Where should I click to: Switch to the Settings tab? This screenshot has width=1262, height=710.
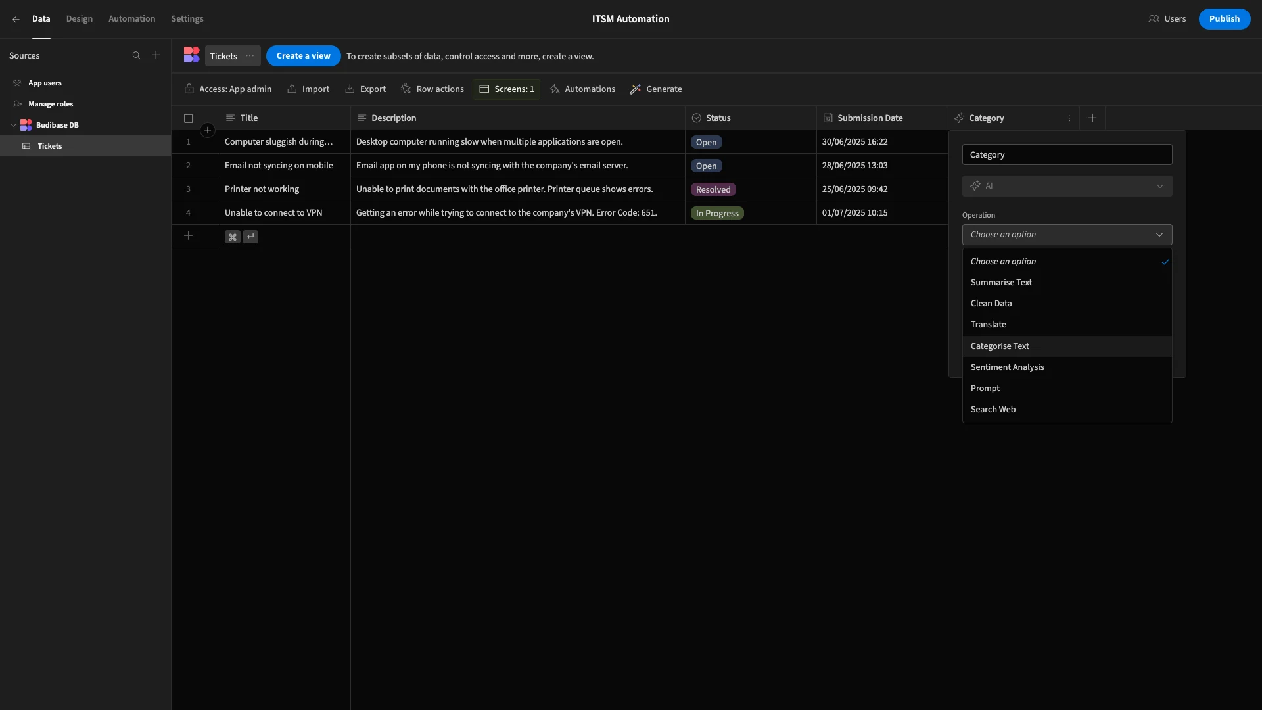tap(187, 19)
